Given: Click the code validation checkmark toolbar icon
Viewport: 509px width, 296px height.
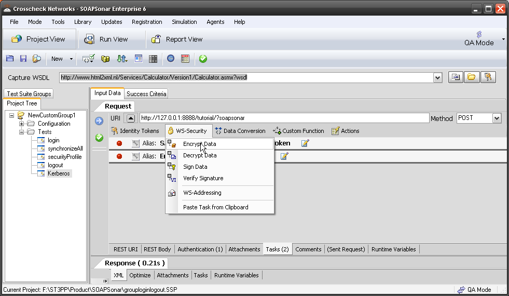Looking at the screenshot, I should click(88, 59).
